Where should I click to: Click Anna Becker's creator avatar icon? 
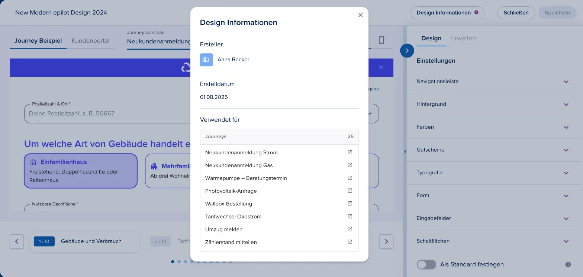pos(206,60)
